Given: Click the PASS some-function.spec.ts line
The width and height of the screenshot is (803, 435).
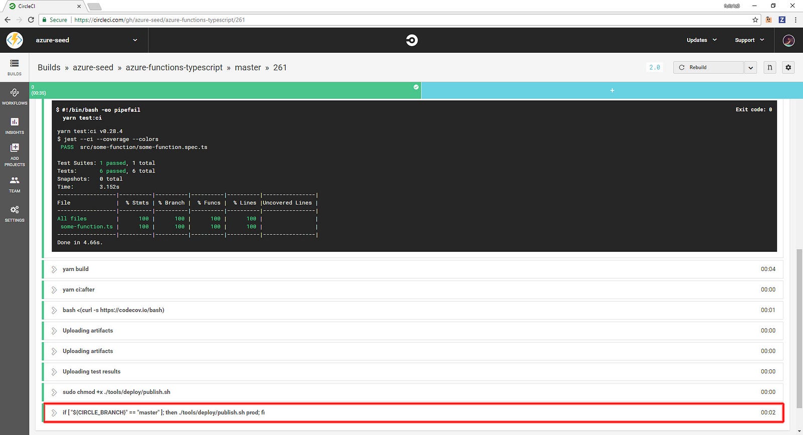Looking at the screenshot, I should [133, 147].
